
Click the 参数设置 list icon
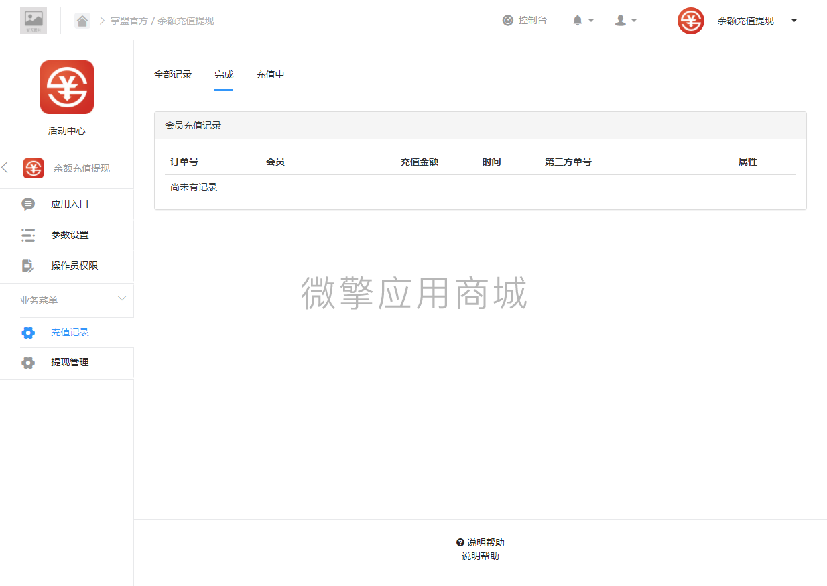[x=28, y=235]
